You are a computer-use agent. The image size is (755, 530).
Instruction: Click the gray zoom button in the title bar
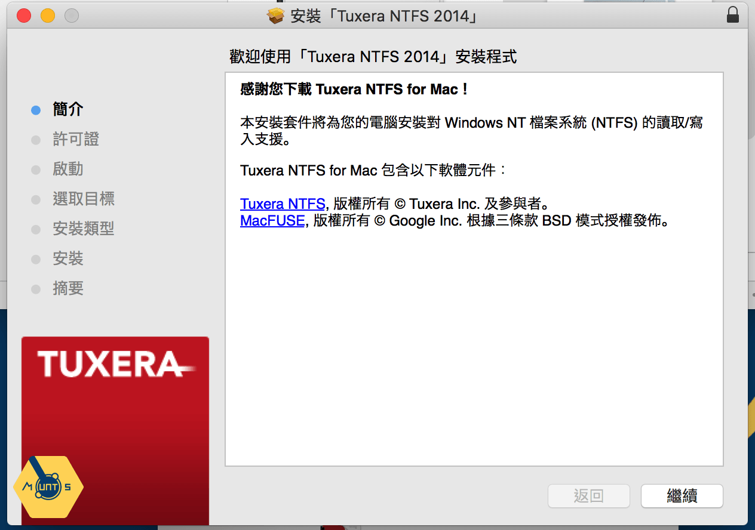pyautogui.click(x=72, y=16)
